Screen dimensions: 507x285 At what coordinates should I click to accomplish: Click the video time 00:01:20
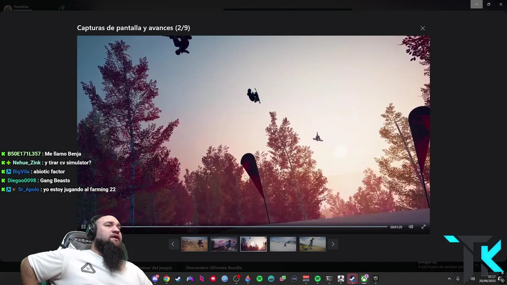coord(396,227)
